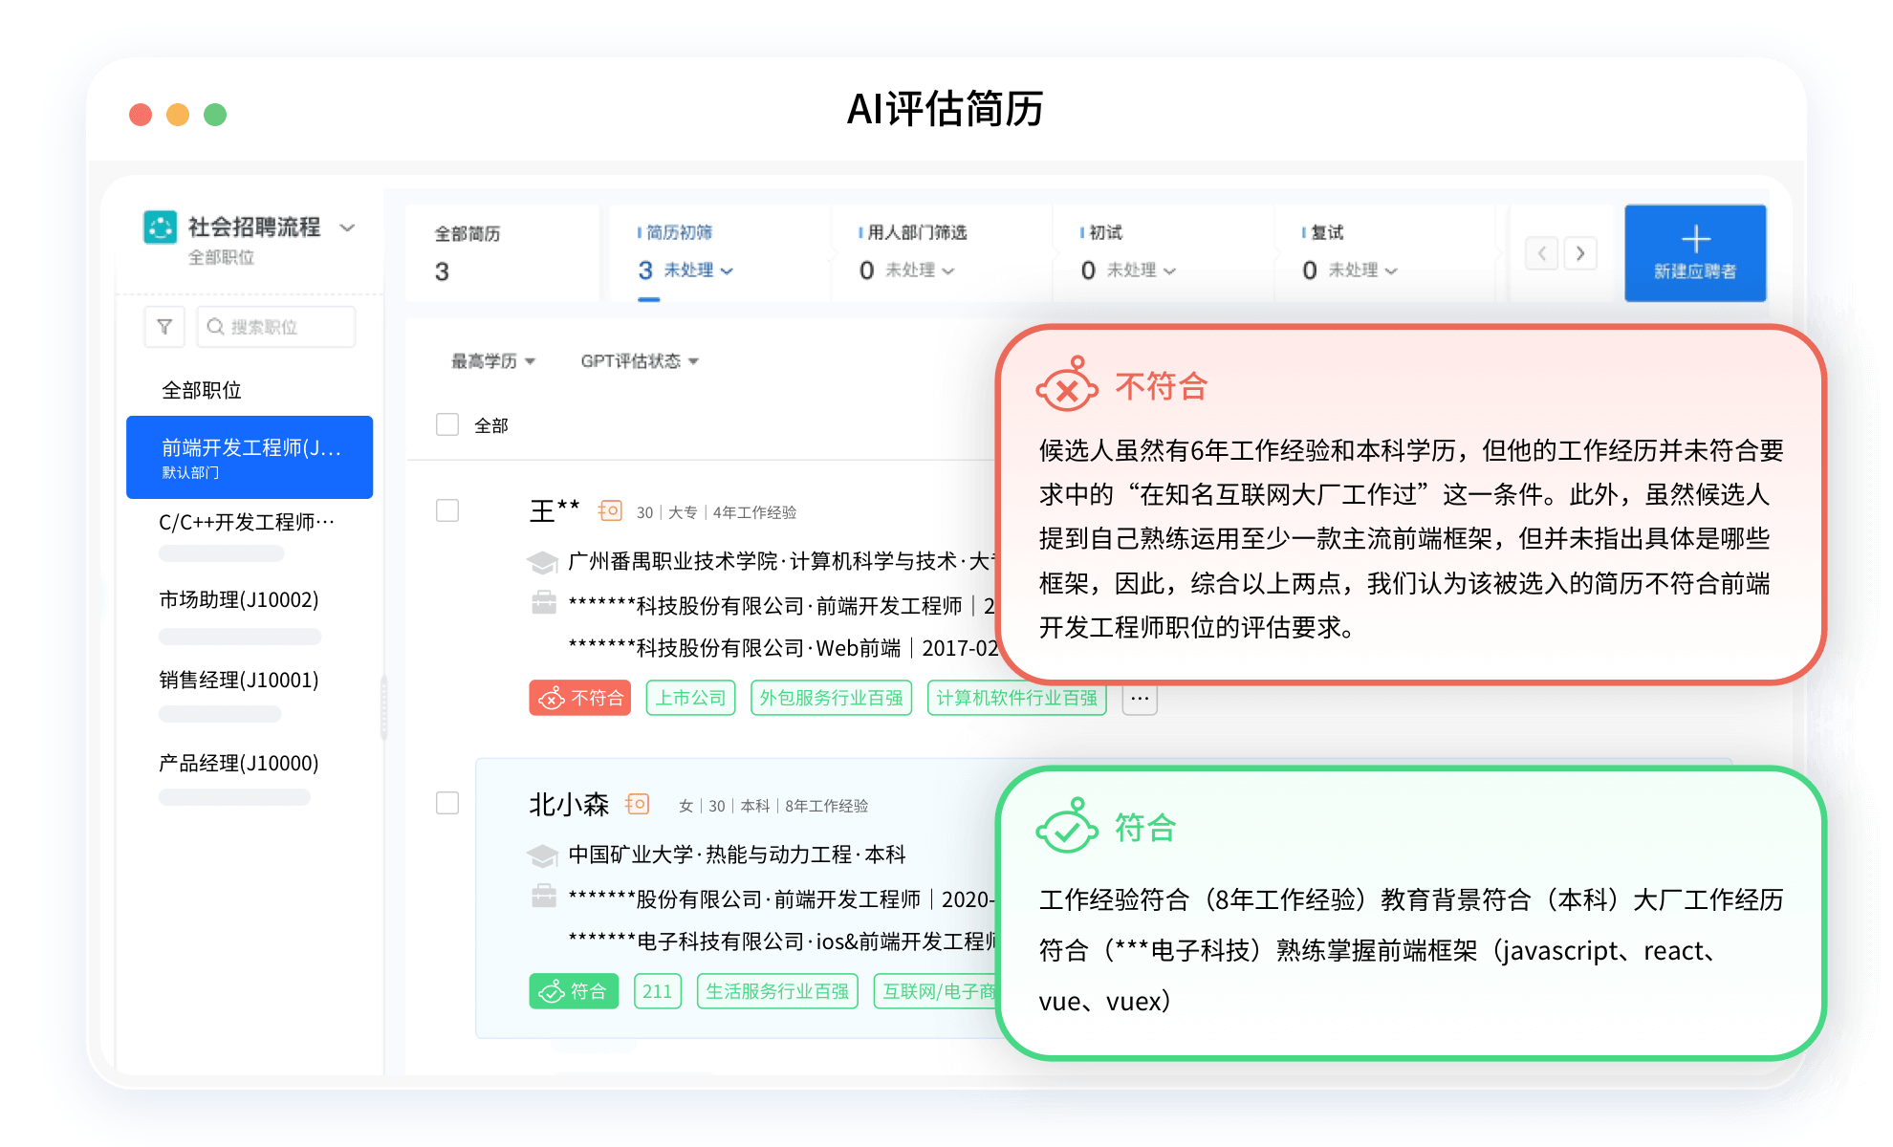Viewport: 1893px width, 1147px height.
Task: Click the more tags ellipsis icon
Action: [x=1139, y=699]
